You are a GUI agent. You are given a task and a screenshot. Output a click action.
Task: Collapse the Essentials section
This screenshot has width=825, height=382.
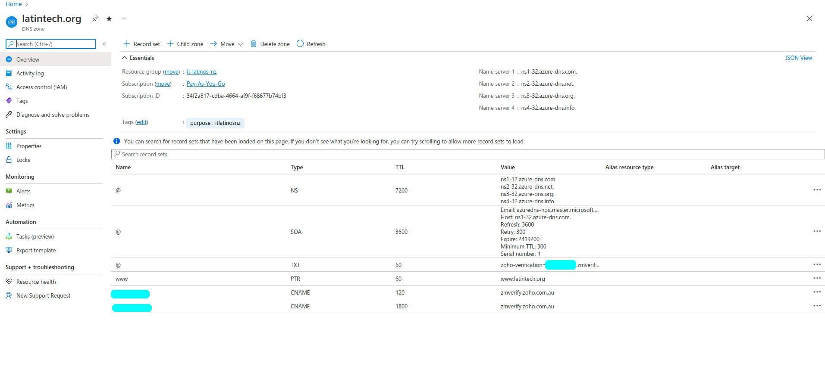point(138,58)
